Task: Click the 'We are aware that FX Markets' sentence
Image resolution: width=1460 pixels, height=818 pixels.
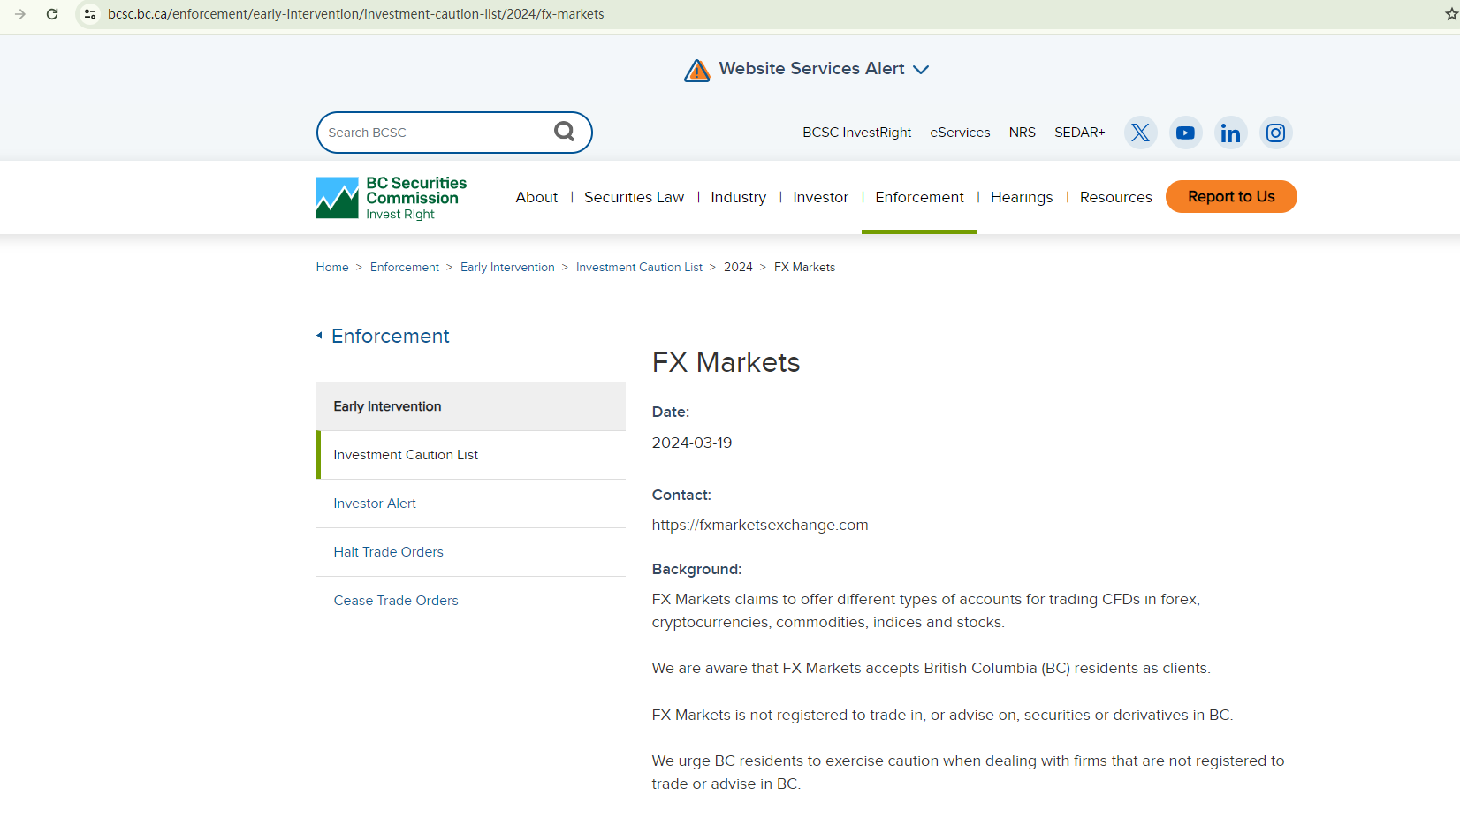Action: pos(932,668)
